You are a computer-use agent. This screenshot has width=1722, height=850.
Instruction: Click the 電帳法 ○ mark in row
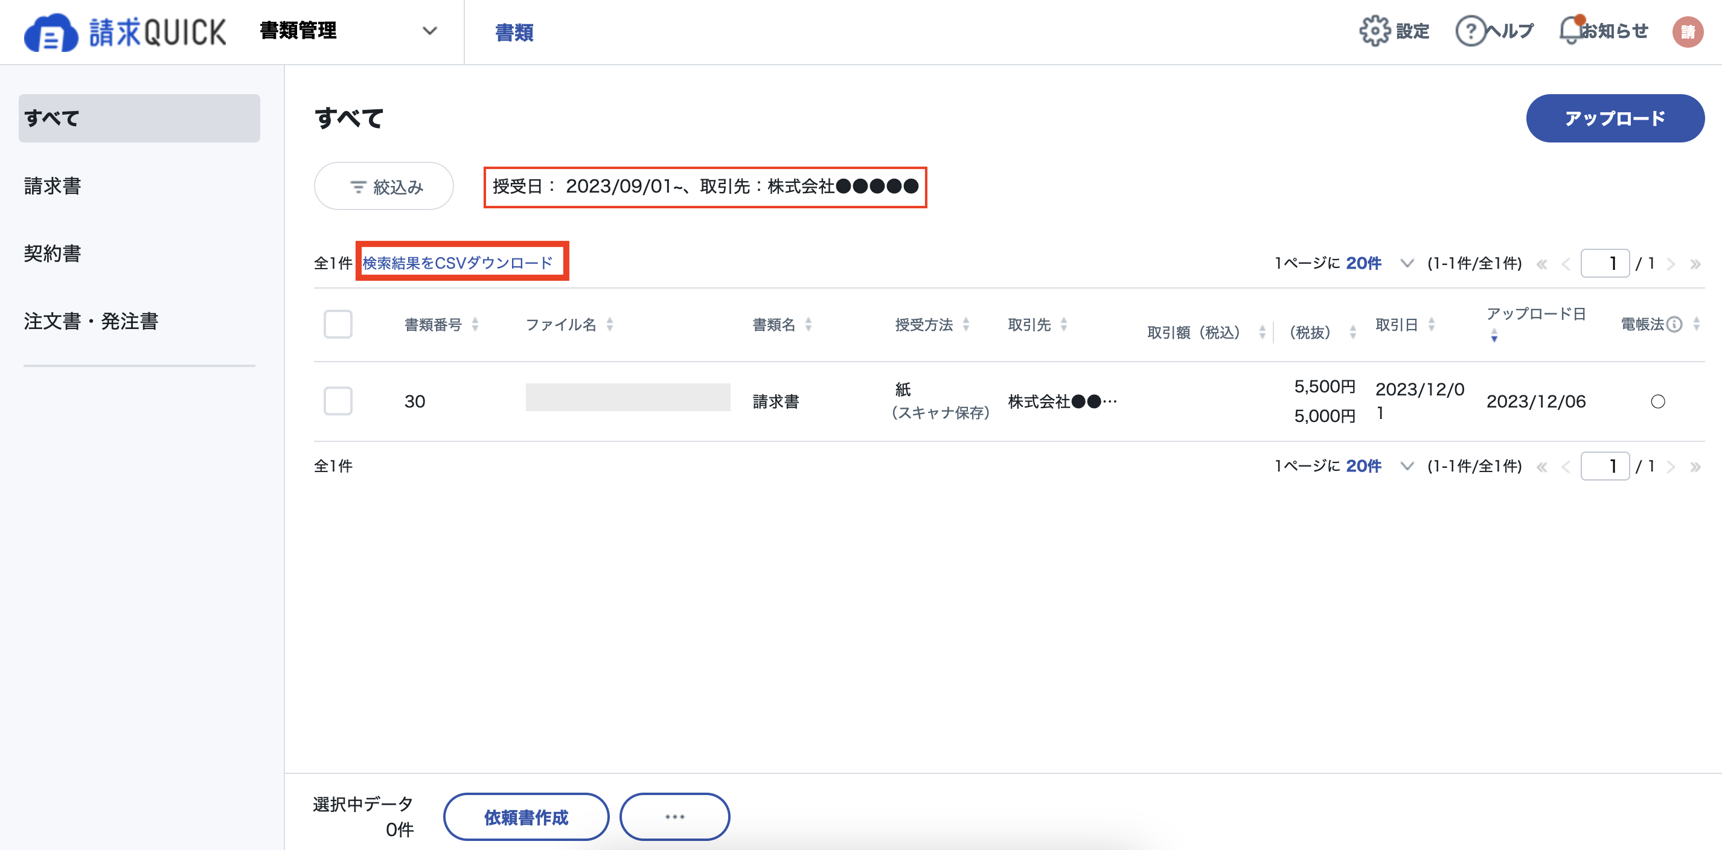click(x=1658, y=401)
